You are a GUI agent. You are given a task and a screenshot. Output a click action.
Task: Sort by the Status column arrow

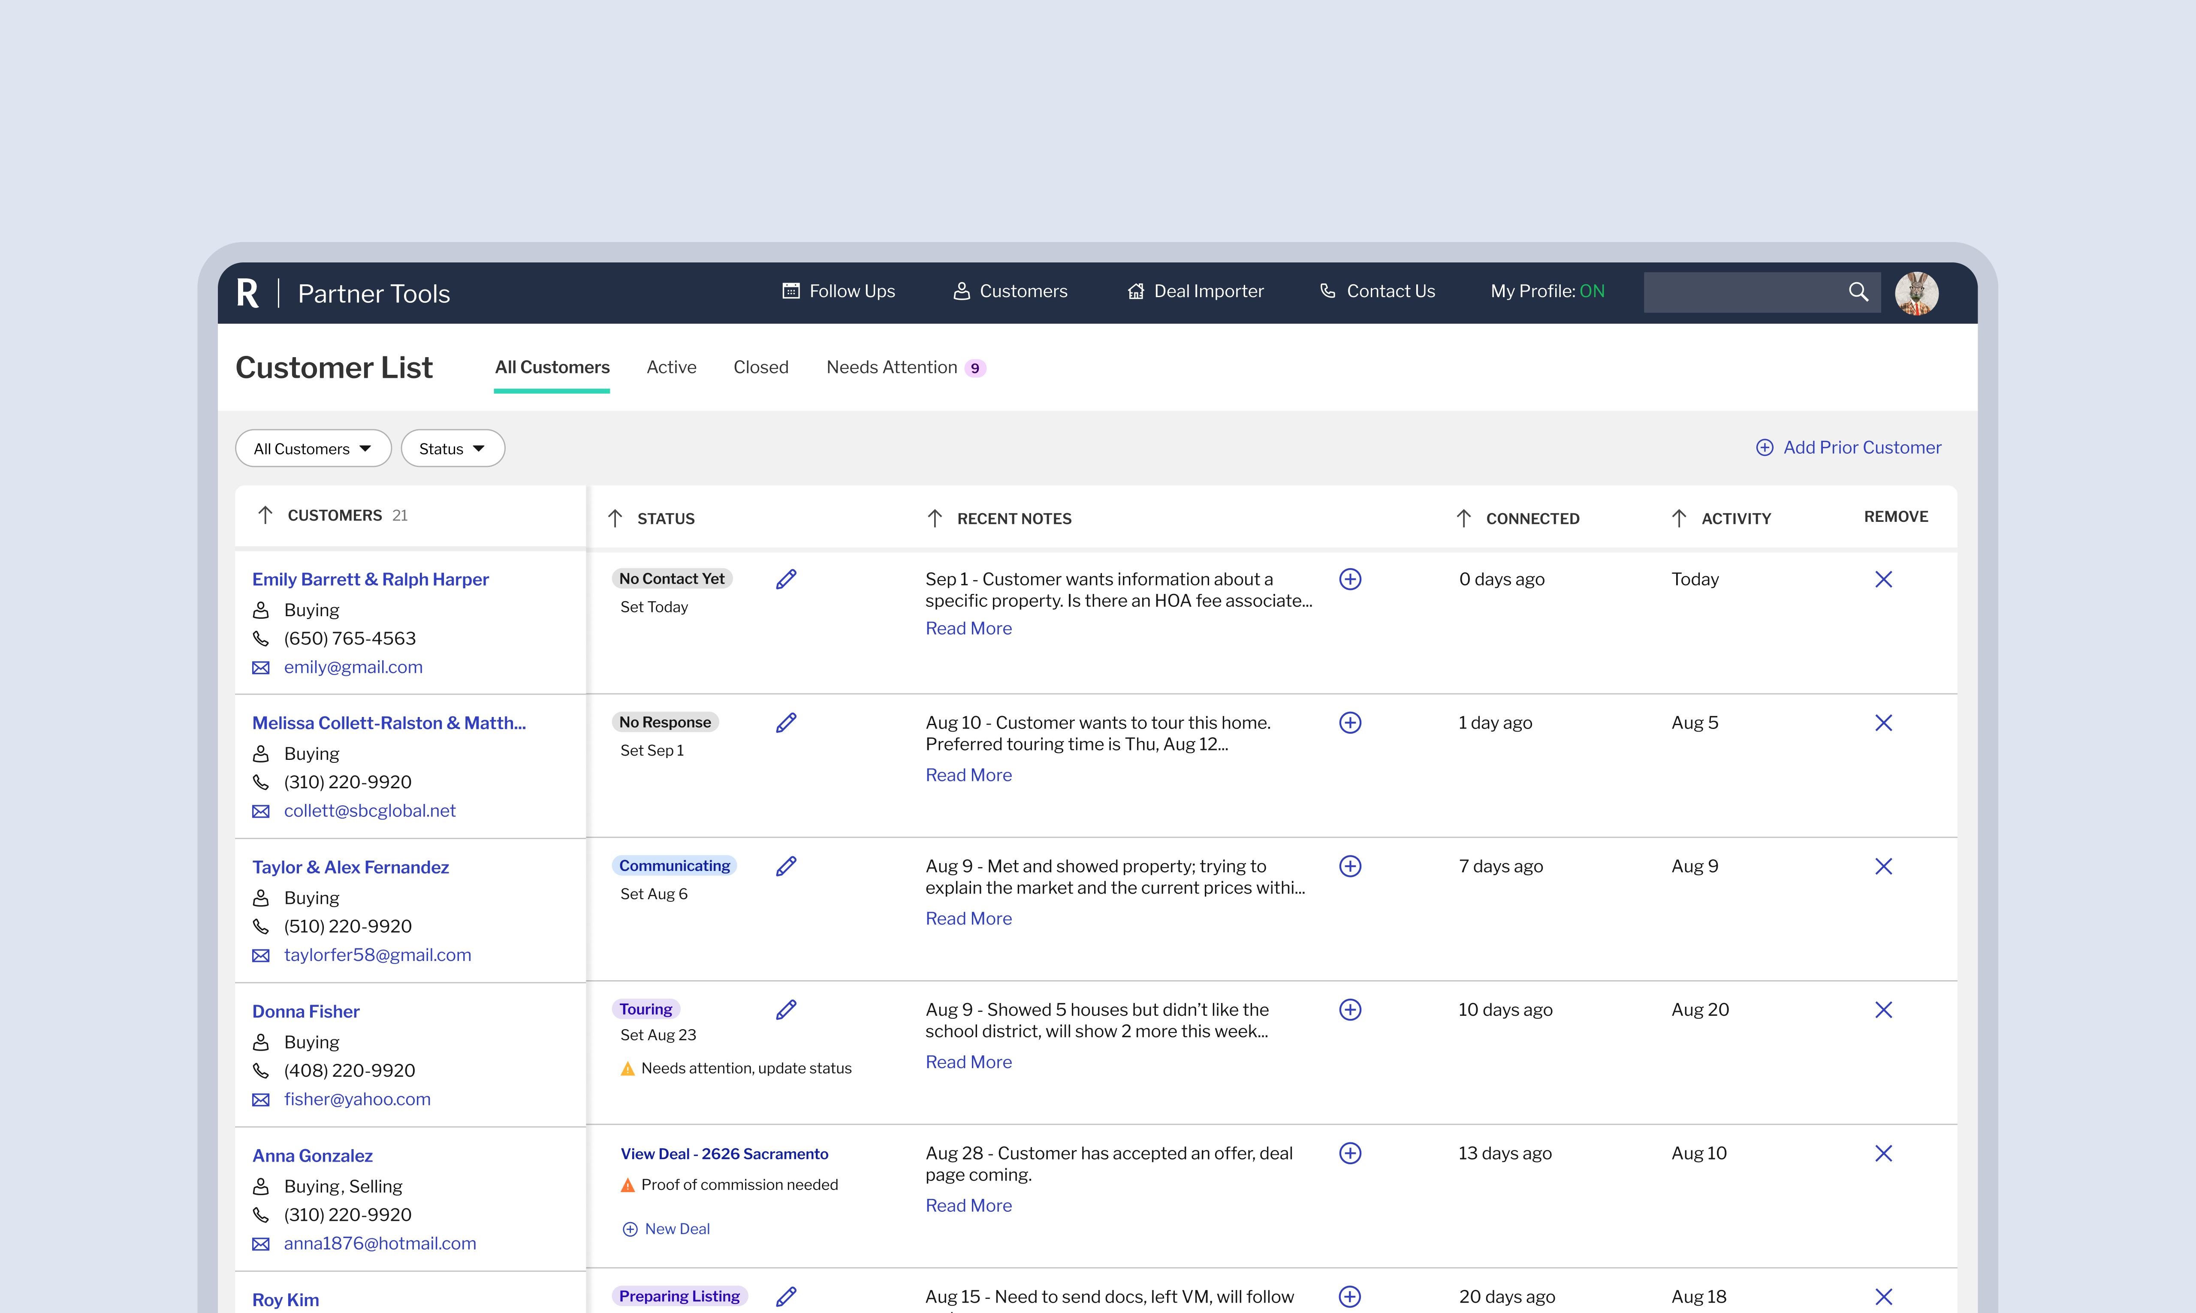pos(615,518)
